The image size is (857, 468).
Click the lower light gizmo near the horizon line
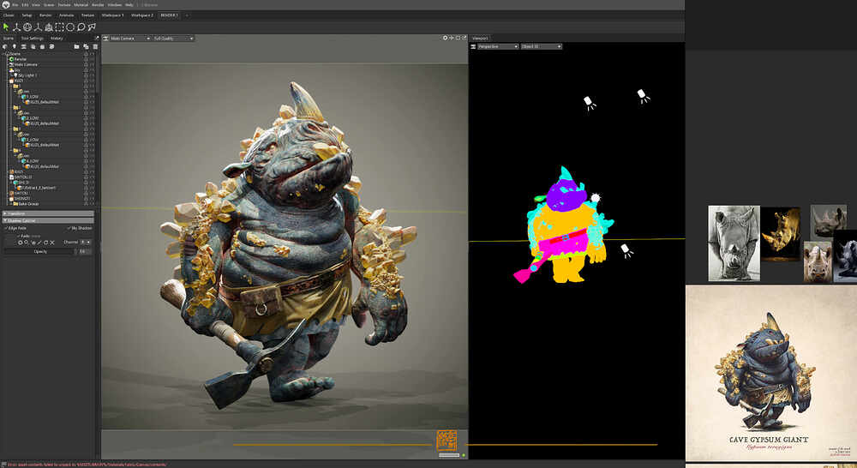[x=626, y=250]
